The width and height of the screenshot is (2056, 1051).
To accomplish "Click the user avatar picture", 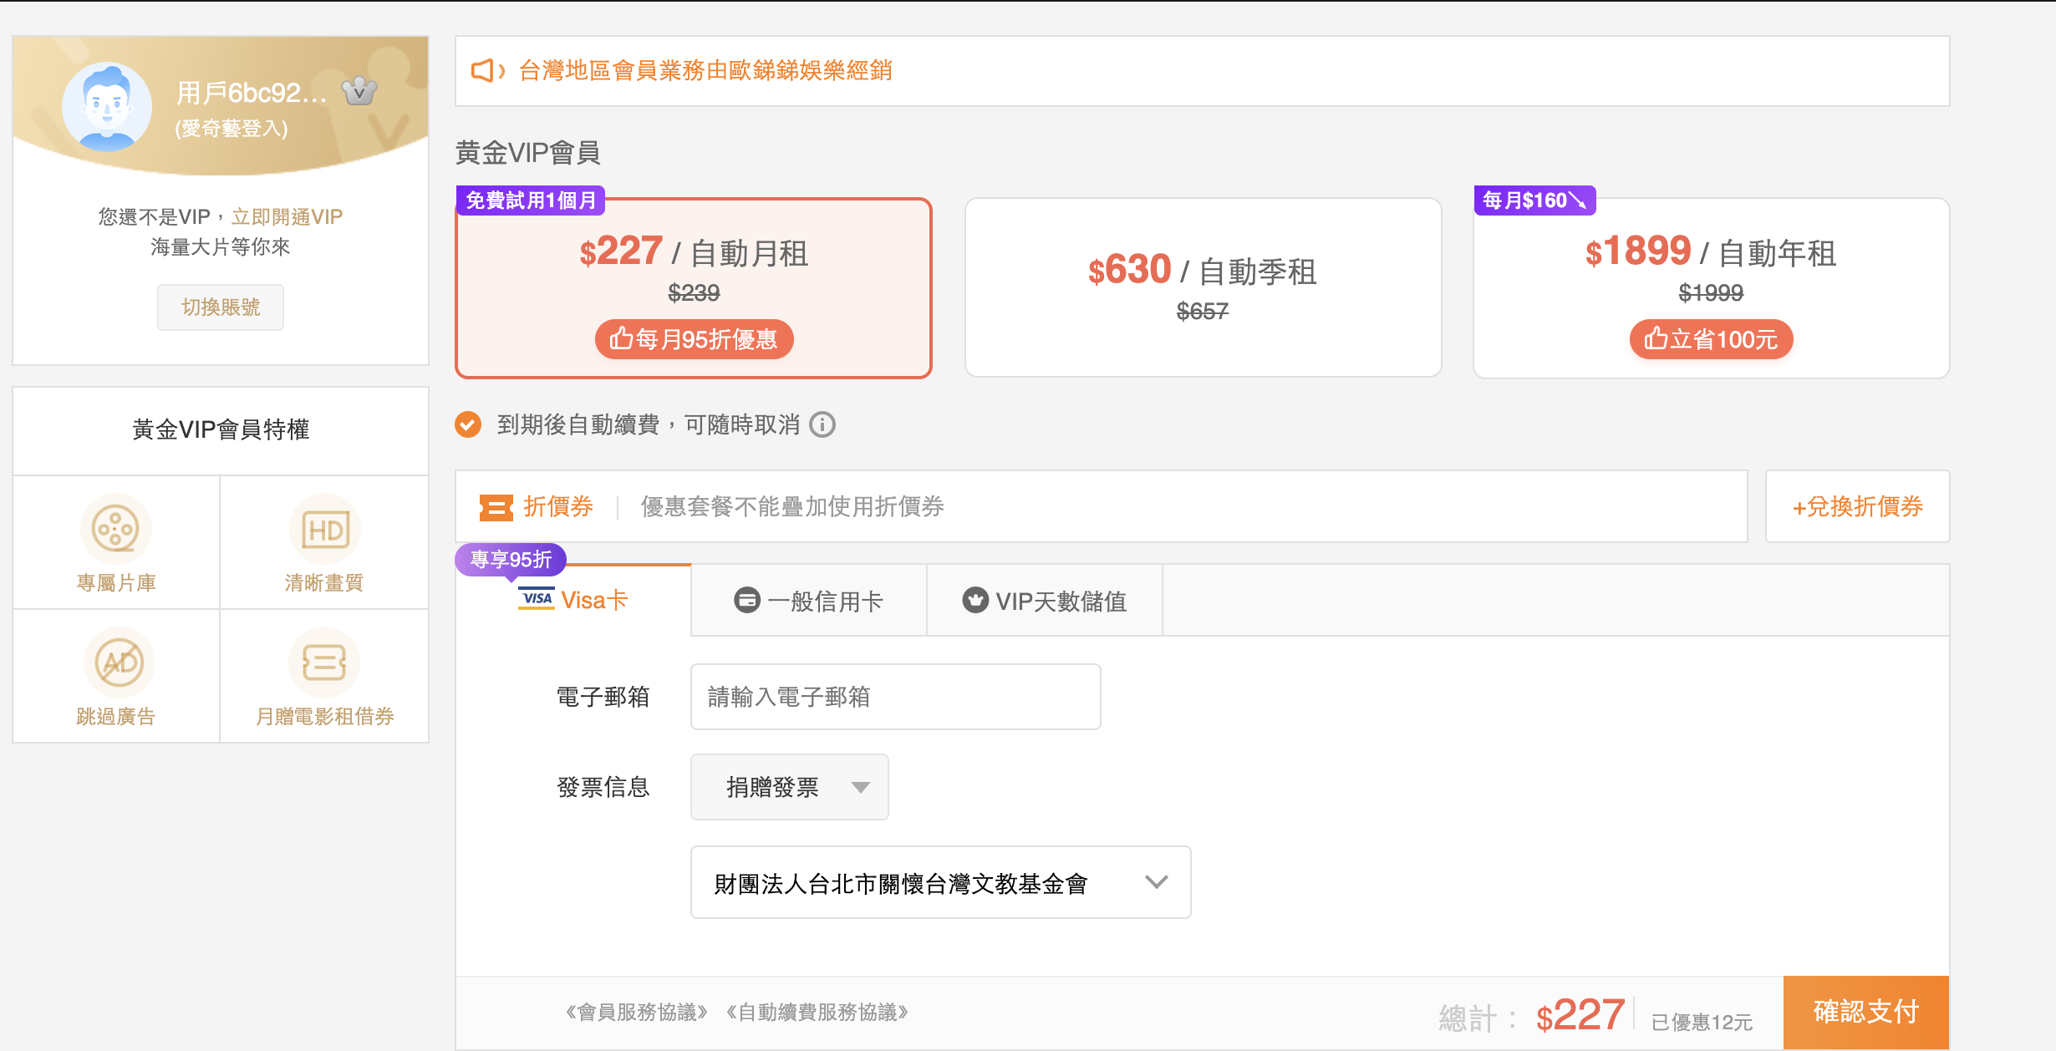I will tap(107, 106).
